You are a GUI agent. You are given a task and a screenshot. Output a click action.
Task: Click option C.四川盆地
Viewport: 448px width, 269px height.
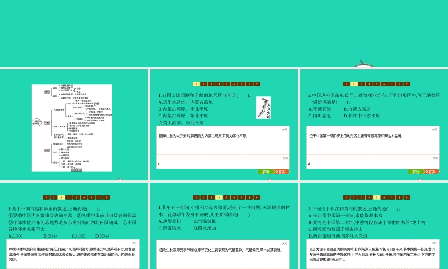(x=319, y=116)
